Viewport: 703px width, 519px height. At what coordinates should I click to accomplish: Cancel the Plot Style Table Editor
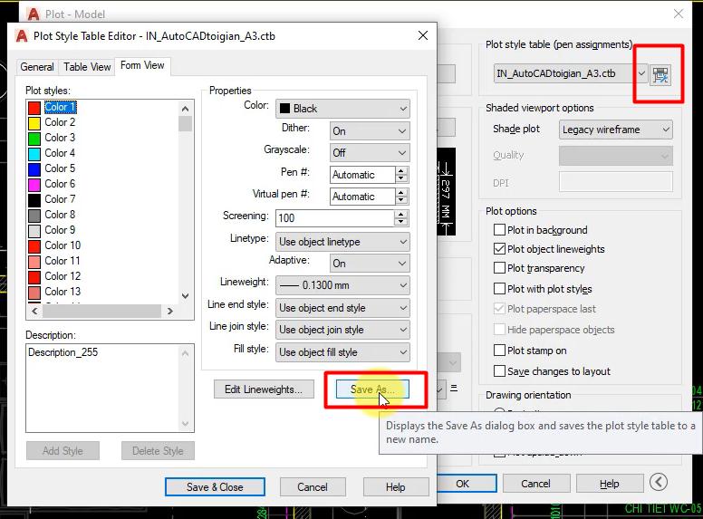[x=313, y=486]
